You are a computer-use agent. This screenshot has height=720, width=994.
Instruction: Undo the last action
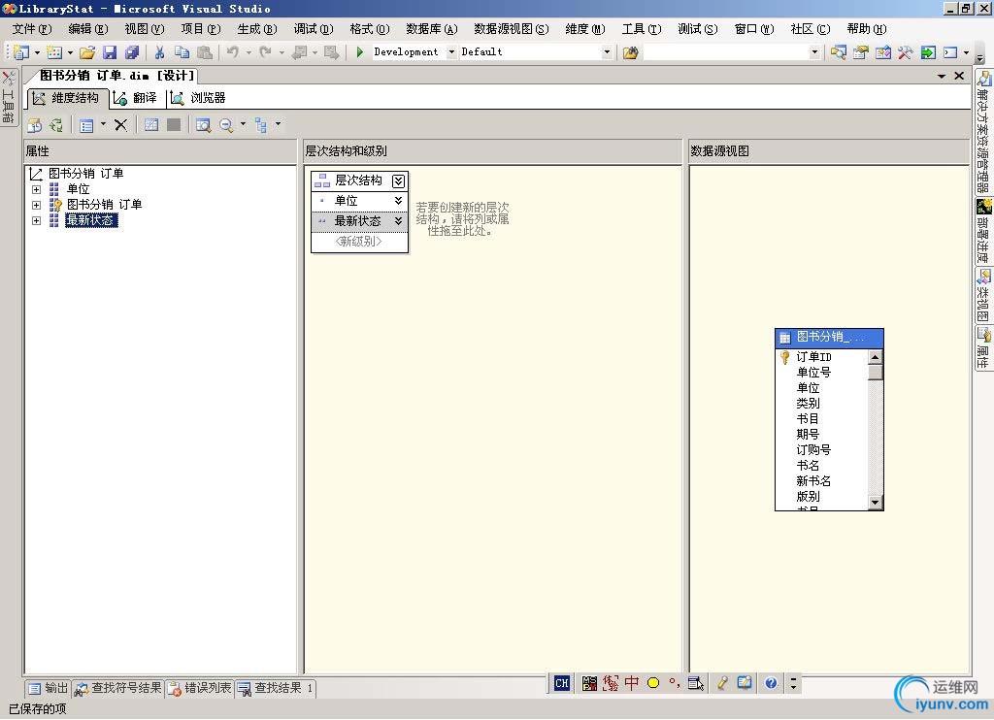click(233, 52)
